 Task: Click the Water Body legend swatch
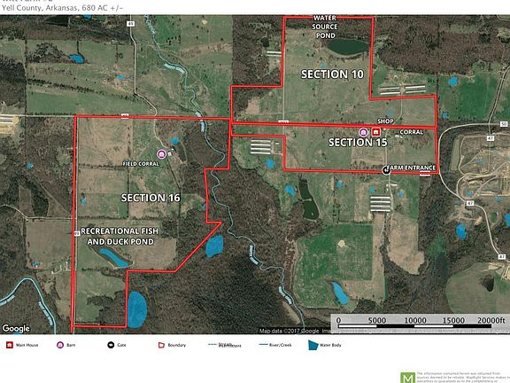click(313, 345)
